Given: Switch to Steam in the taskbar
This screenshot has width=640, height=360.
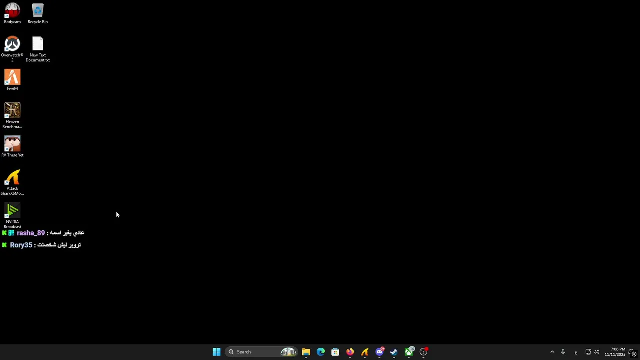Looking at the screenshot, I should pos(394,352).
